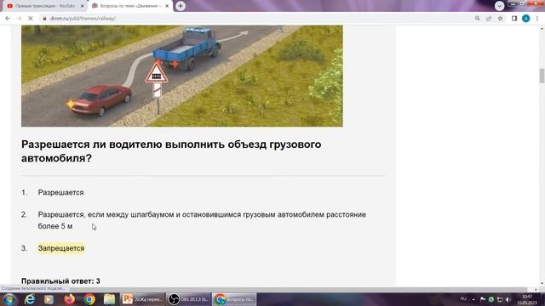545x306 pixels.
Task: Switch to Chrome «Вопросы по...» taskbar window
Action: (x=234, y=299)
